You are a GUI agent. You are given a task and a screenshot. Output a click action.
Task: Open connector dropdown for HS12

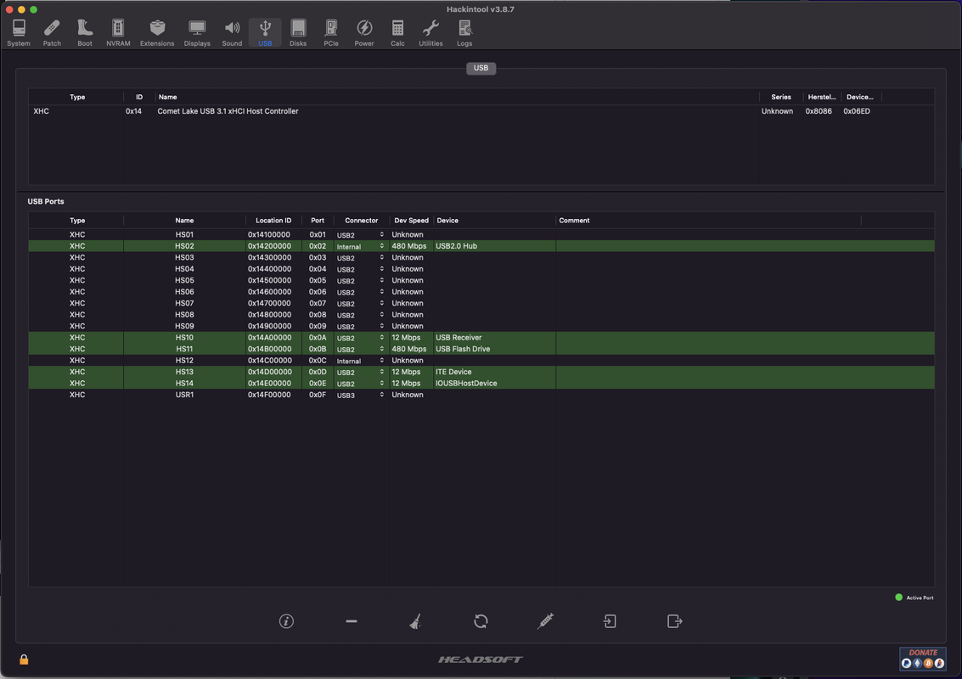pos(361,361)
